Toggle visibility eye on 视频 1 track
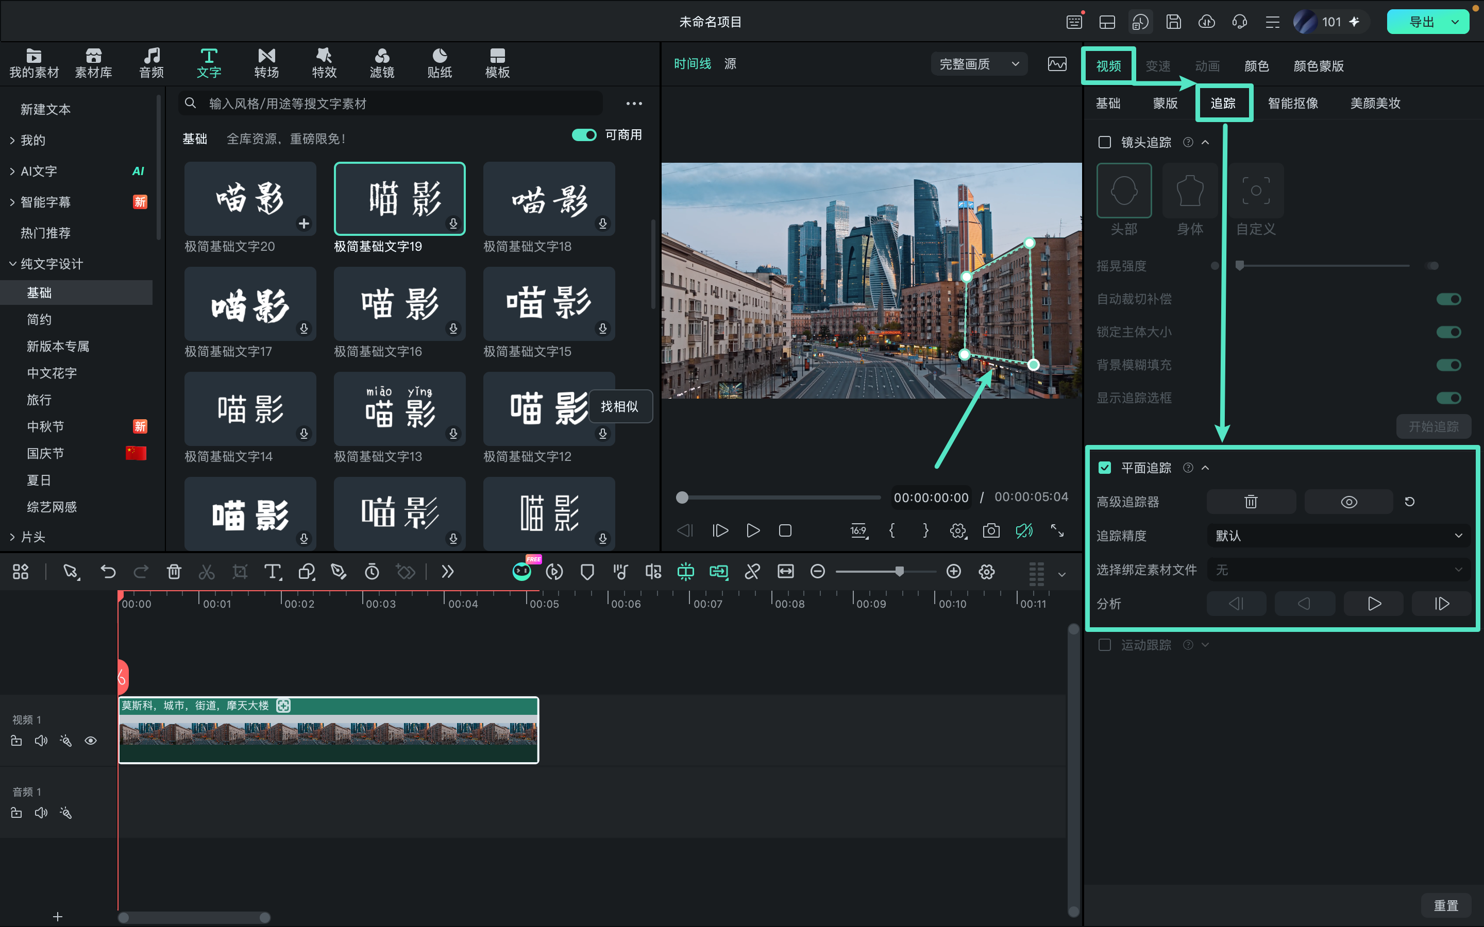Image resolution: width=1484 pixels, height=927 pixels. point(91,741)
